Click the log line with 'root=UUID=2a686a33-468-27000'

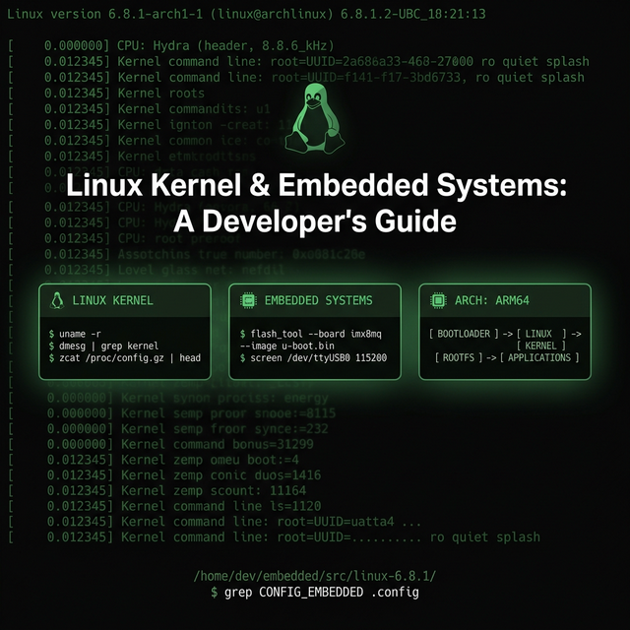298,61
